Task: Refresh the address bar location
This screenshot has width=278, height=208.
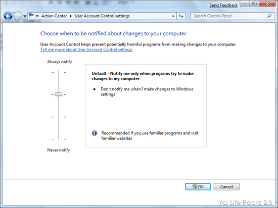Action: tap(181, 16)
